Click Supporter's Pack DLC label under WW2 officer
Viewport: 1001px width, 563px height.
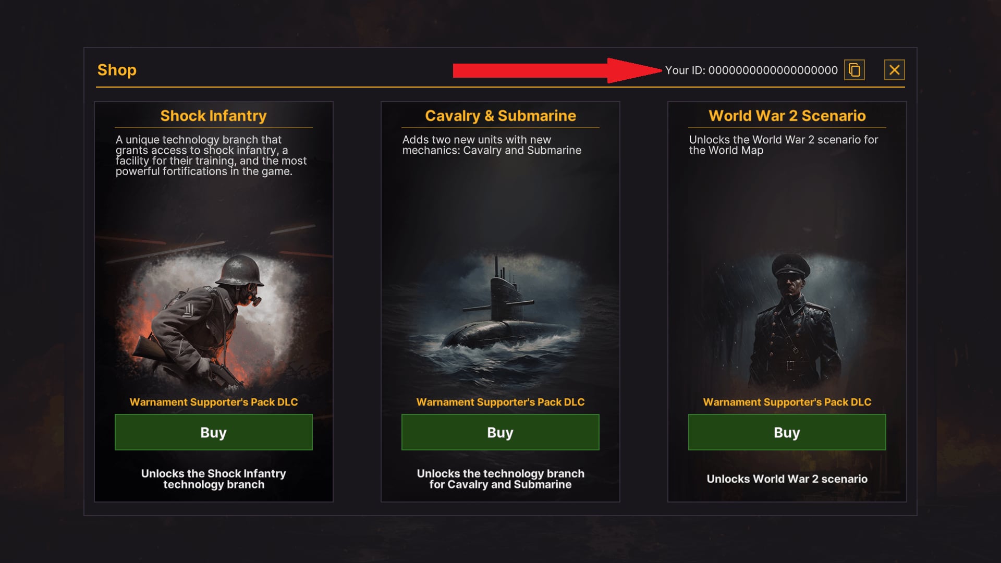tap(787, 402)
